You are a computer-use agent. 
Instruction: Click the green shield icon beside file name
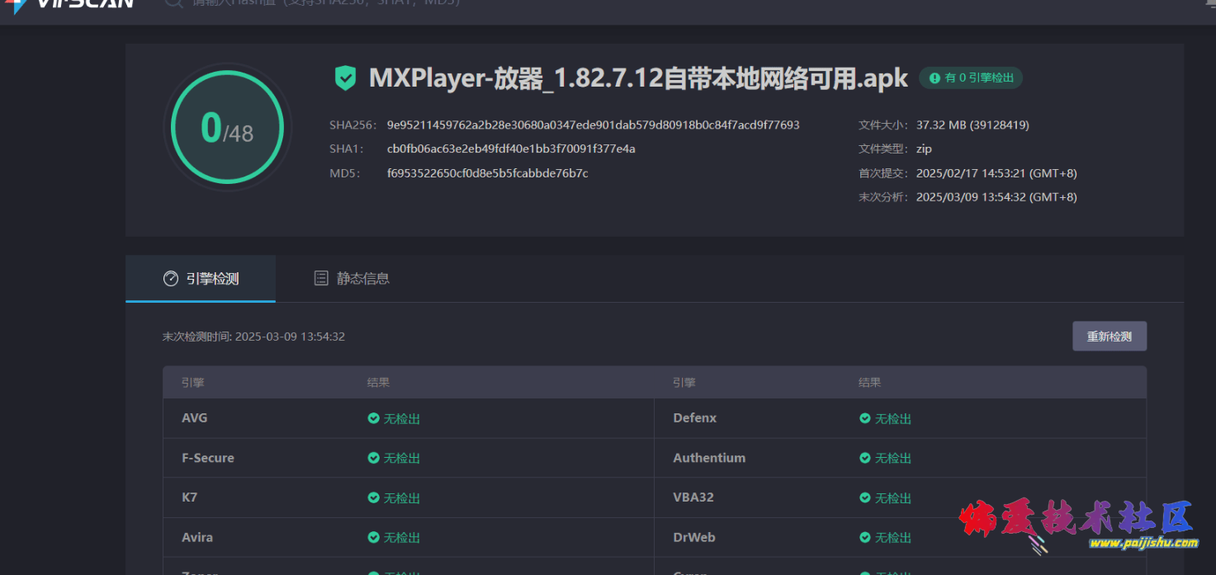pyautogui.click(x=345, y=78)
